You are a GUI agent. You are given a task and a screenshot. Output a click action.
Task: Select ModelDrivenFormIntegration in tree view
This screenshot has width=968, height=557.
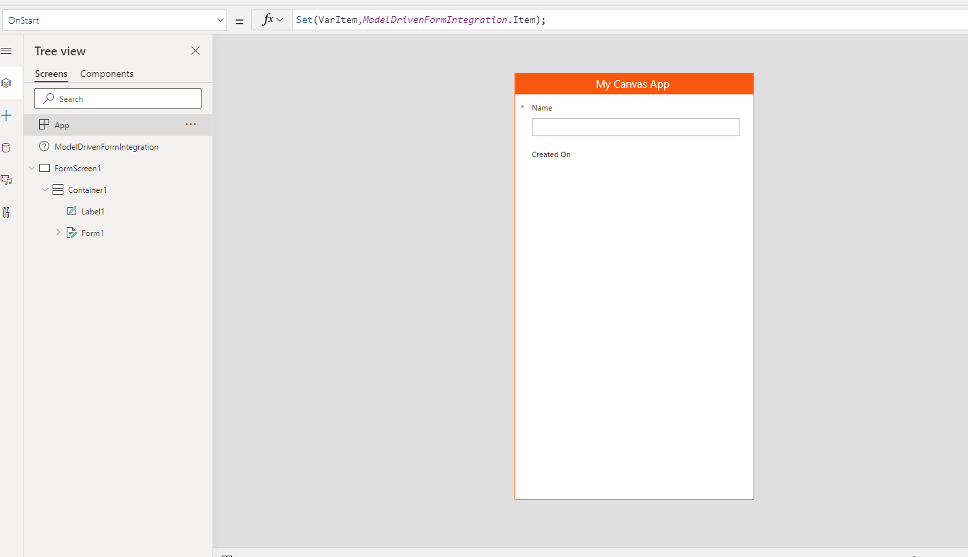coord(106,146)
